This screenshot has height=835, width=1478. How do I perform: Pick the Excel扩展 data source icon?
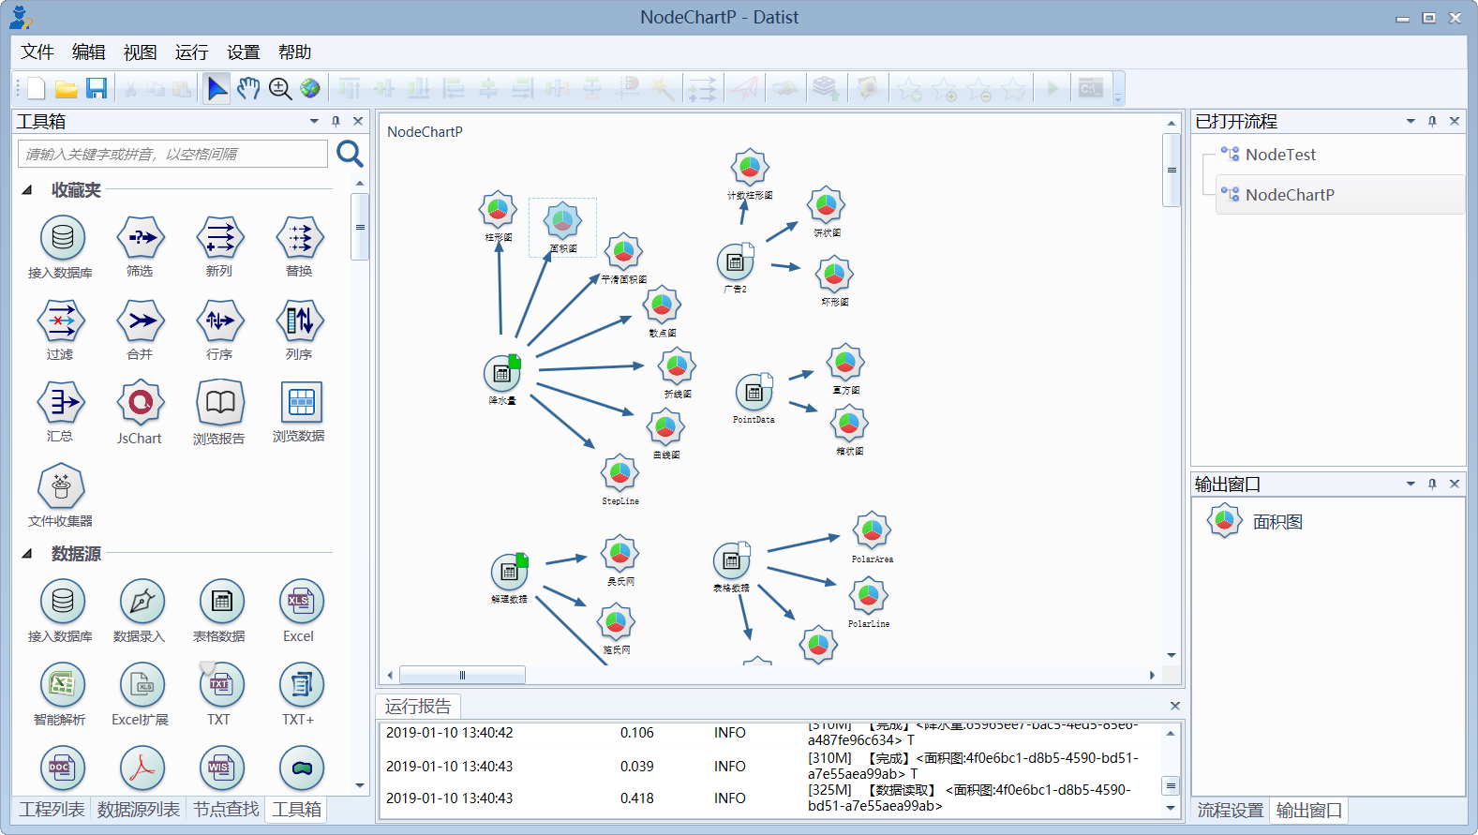point(142,685)
